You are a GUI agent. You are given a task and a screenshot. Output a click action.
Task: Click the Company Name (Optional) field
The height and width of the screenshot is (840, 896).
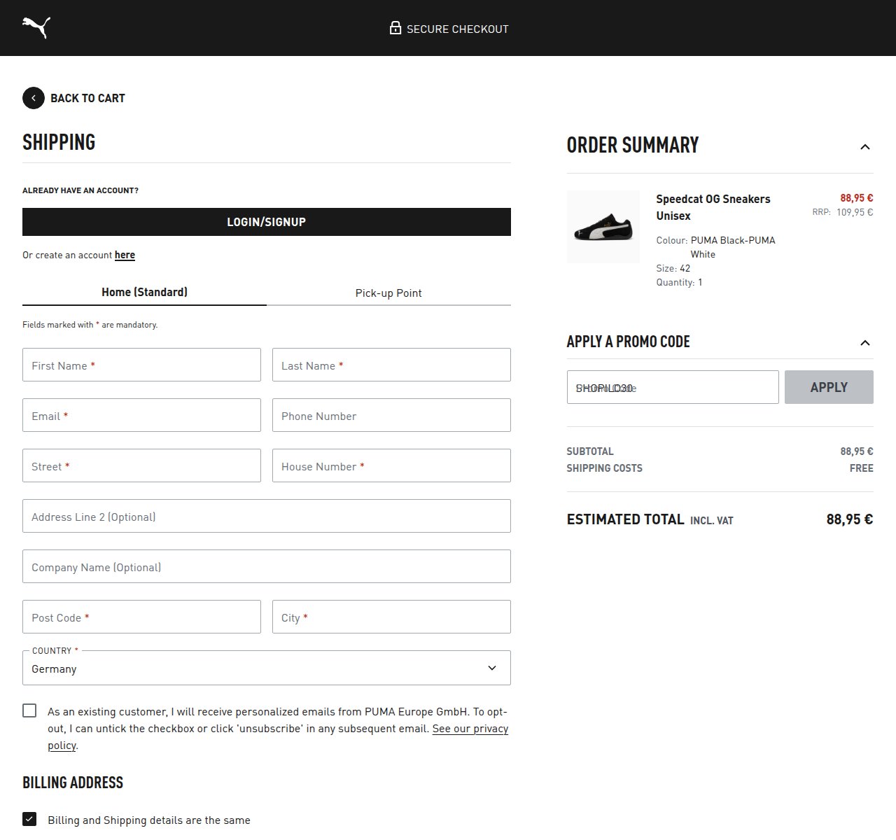click(x=267, y=566)
